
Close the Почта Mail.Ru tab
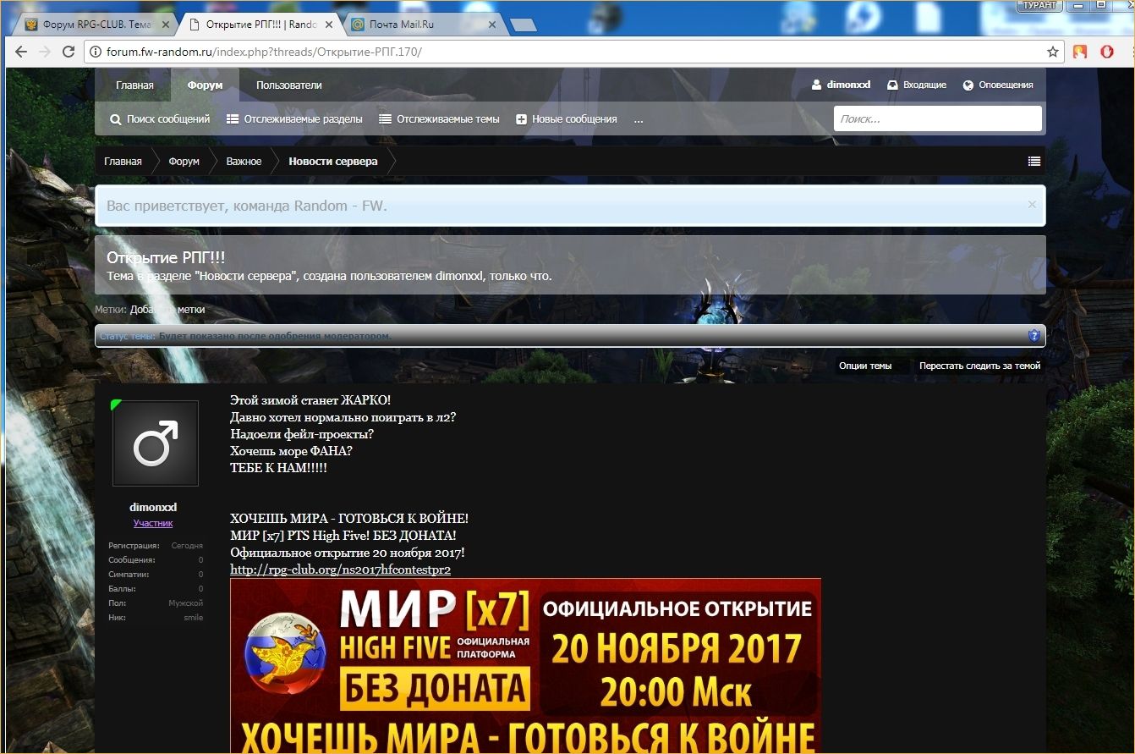pyautogui.click(x=491, y=25)
